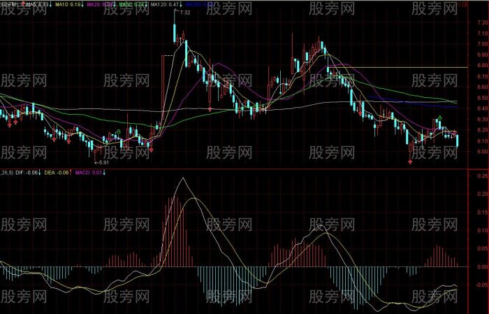Select the purple MA20 indicator label

click(99, 4)
